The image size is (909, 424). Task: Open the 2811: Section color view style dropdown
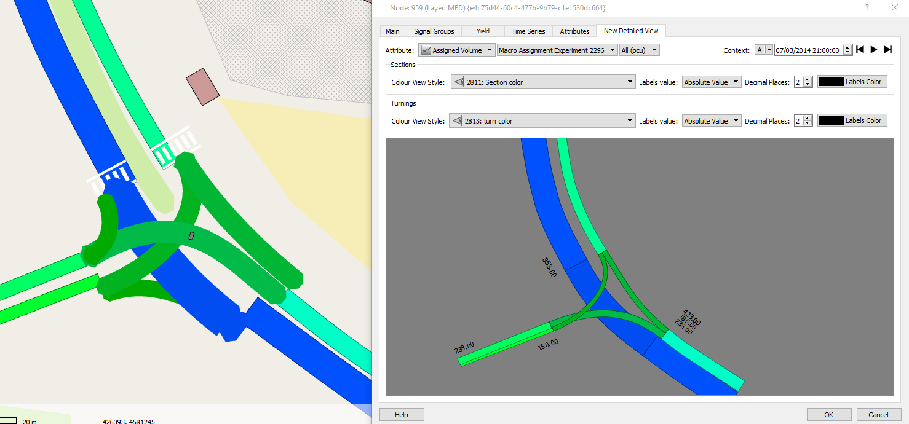[x=543, y=82]
